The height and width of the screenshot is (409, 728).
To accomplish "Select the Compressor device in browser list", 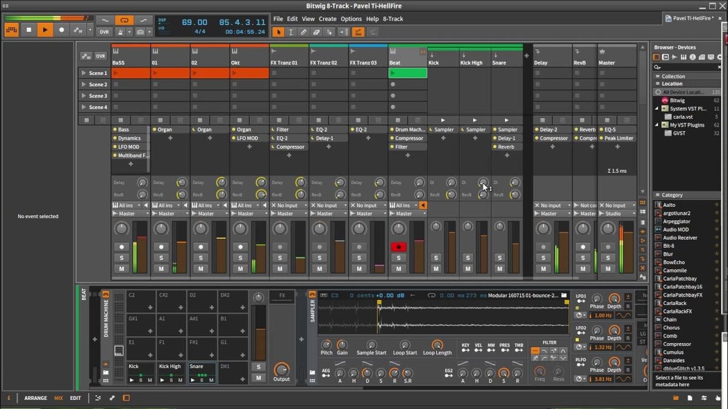I will pyautogui.click(x=676, y=344).
